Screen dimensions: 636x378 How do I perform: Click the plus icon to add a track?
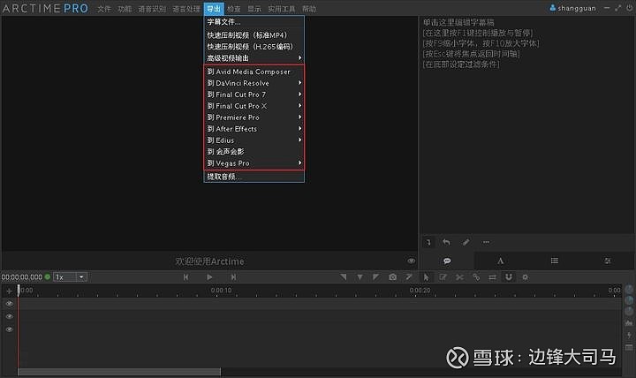click(x=9, y=291)
